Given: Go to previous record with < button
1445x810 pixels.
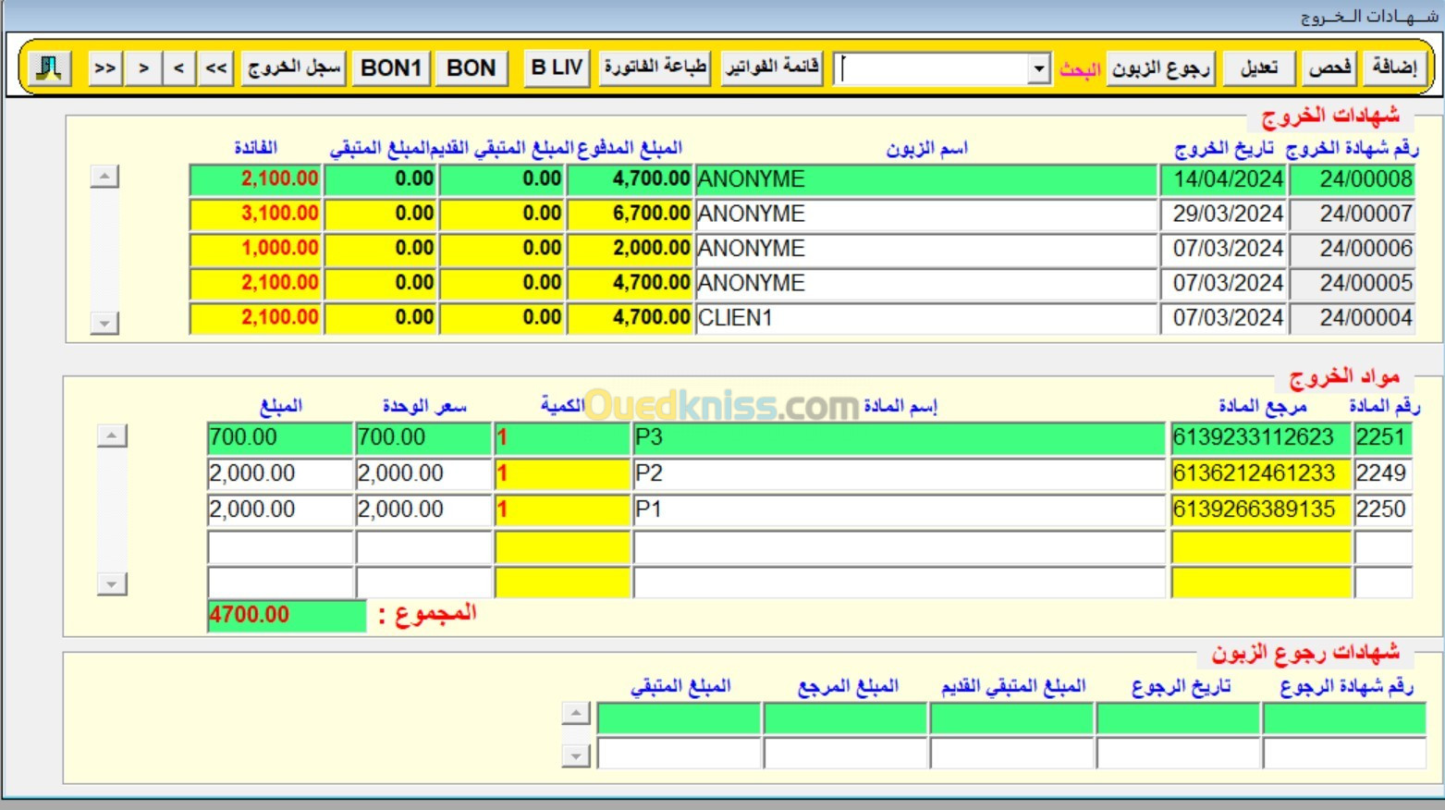Looking at the screenshot, I should pyautogui.click(x=178, y=67).
